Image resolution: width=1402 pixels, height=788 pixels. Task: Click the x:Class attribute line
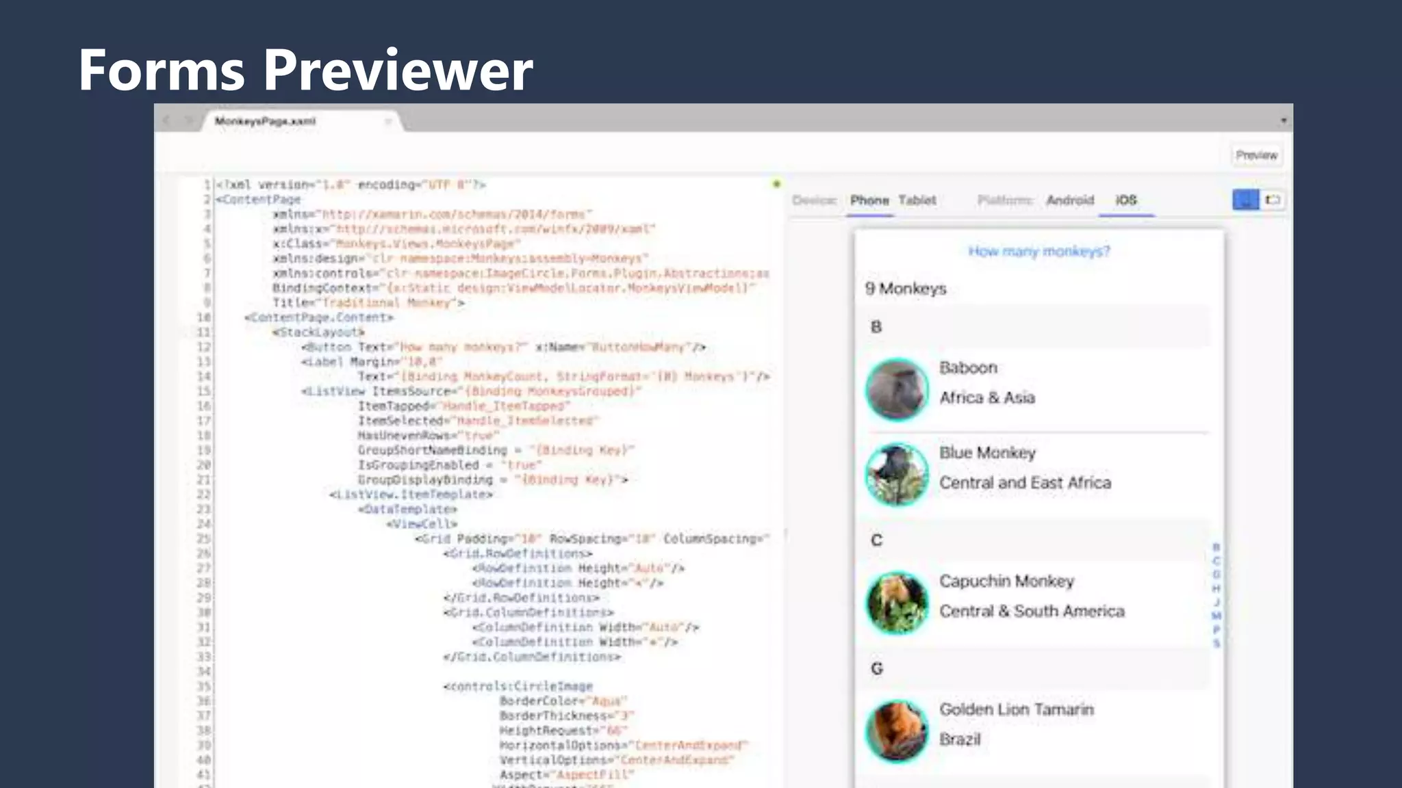[396, 244]
